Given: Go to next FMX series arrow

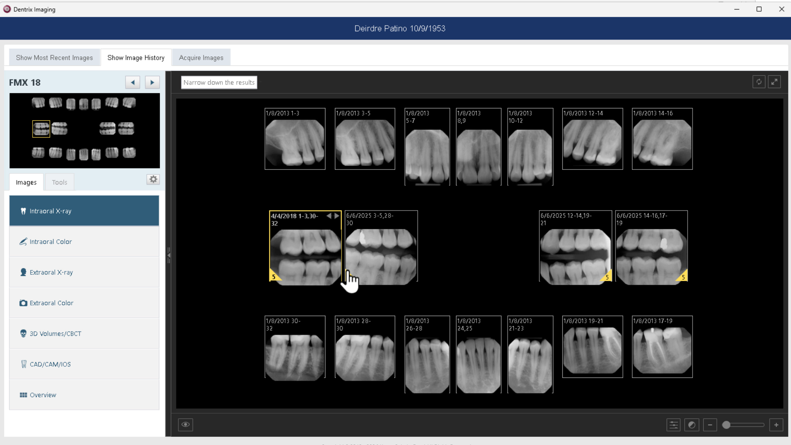Looking at the screenshot, I should point(152,82).
